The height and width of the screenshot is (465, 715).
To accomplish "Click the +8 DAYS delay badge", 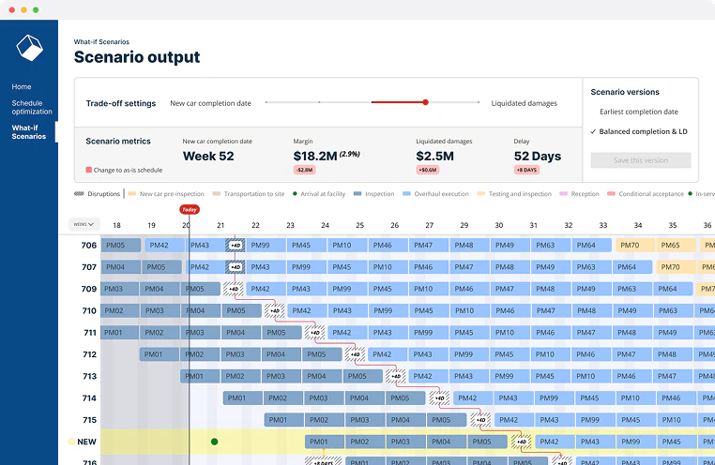I will pos(526,170).
